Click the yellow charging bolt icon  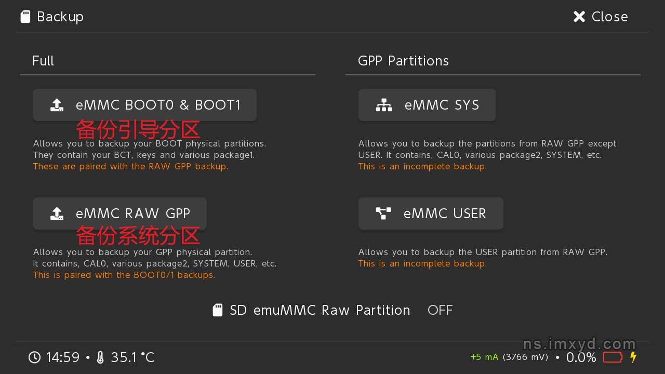point(633,357)
